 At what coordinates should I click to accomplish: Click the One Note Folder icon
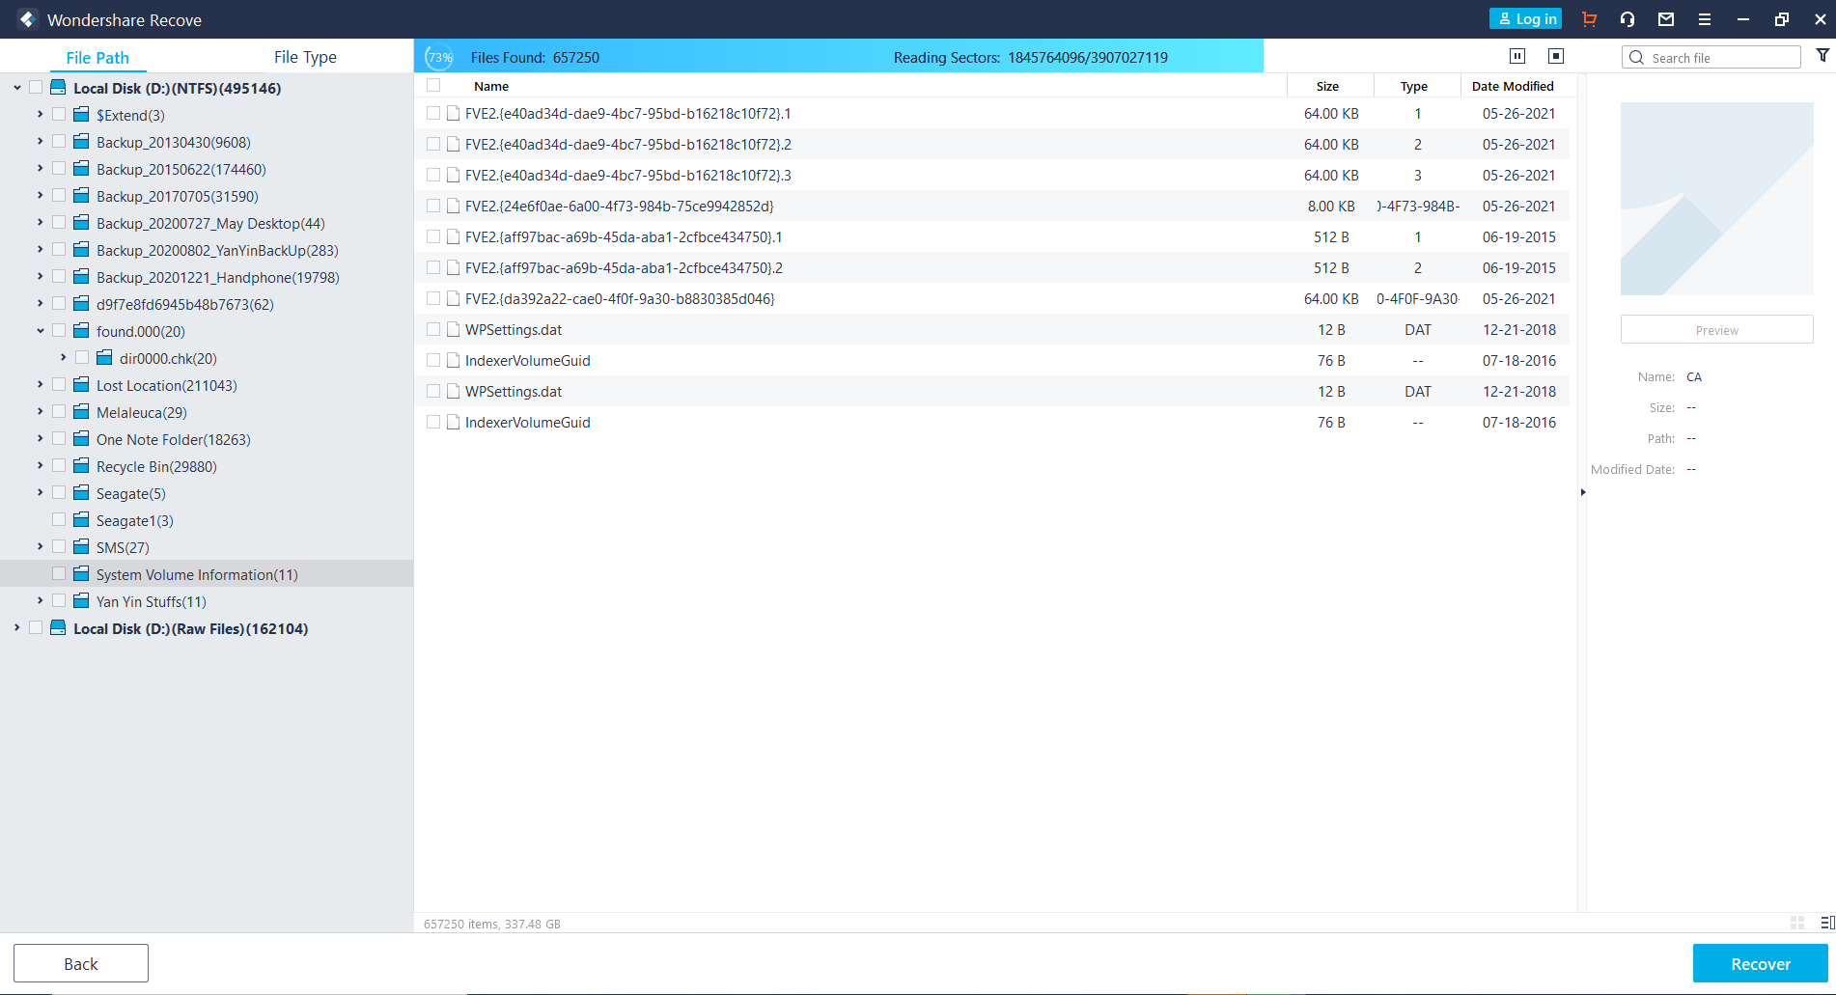[81, 438]
